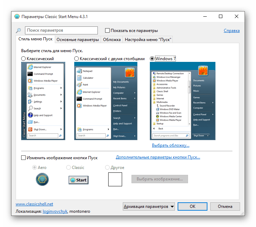Viewport: 256px width, 227px height.
Task: Click the Выбрать обложку link
Action: 171,145
